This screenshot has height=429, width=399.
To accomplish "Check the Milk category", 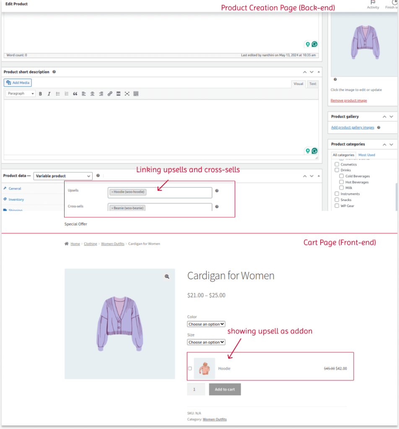I will (x=342, y=188).
